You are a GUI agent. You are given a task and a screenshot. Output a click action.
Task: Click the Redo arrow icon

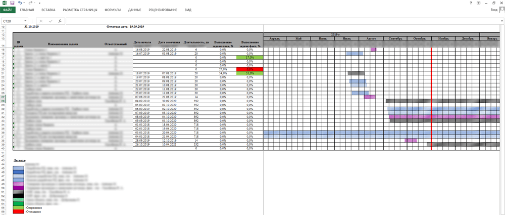pos(30,3)
